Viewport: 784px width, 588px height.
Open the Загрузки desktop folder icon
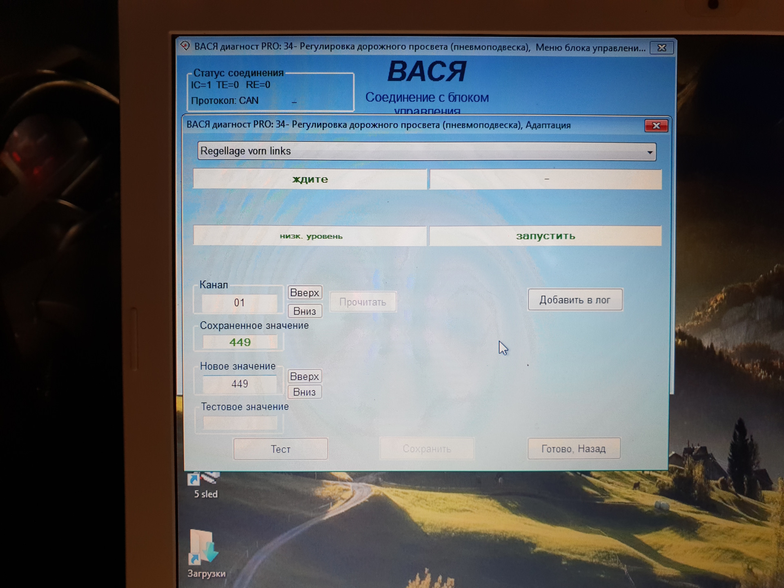pyautogui.click(x=206, y=554)
